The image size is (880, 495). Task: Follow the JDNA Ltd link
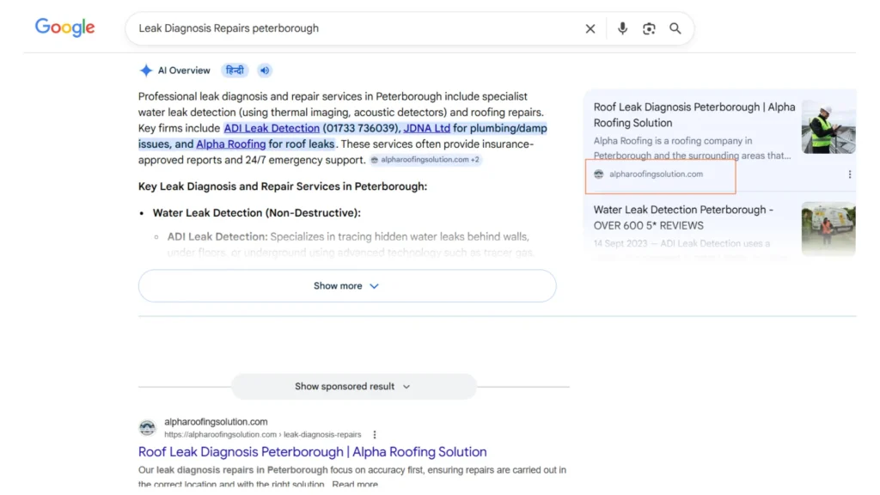click(427, 128)
